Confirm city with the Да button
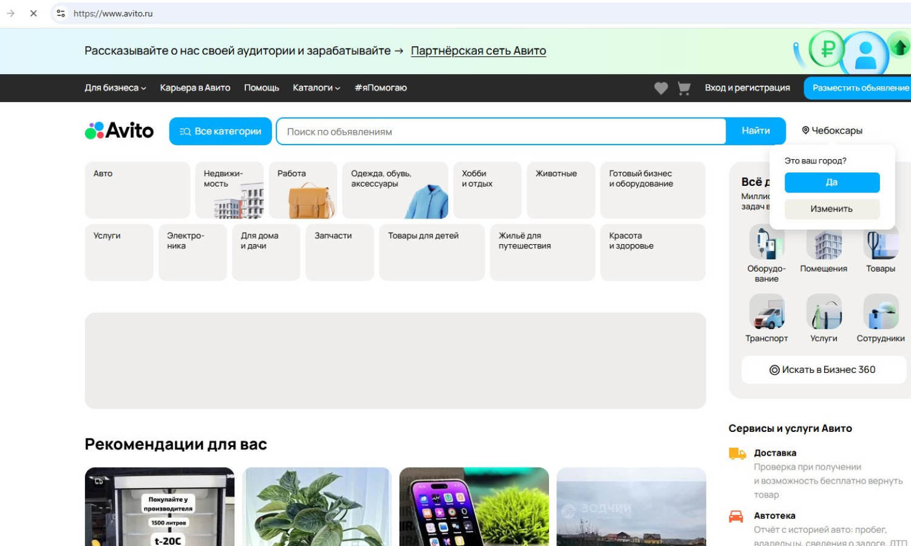Viewport: 911px width, 546px height. [x=831, y=182]
